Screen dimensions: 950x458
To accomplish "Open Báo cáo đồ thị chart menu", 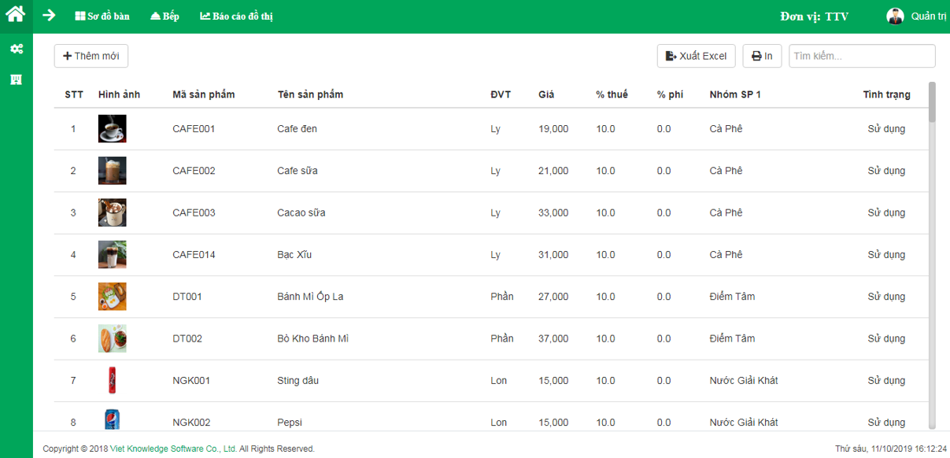I will (x=236, y=16).
